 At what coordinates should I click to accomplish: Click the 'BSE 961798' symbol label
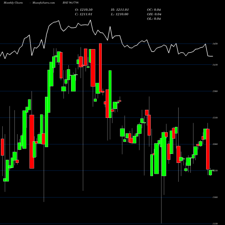click(x=71, y=3)
